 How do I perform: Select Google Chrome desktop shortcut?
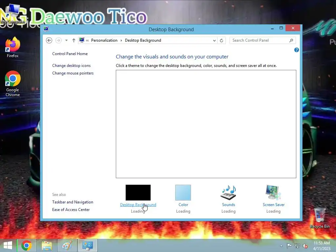pos(13,84)
